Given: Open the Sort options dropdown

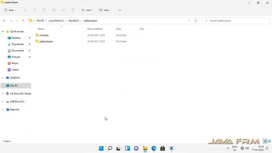Looking at the screenshot, I should [88, 10].
